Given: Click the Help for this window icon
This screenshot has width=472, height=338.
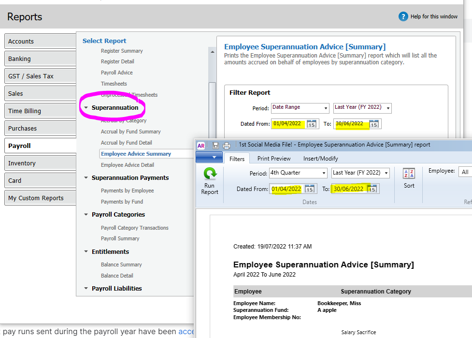Looking at the screenshot, I should (403, 17).
